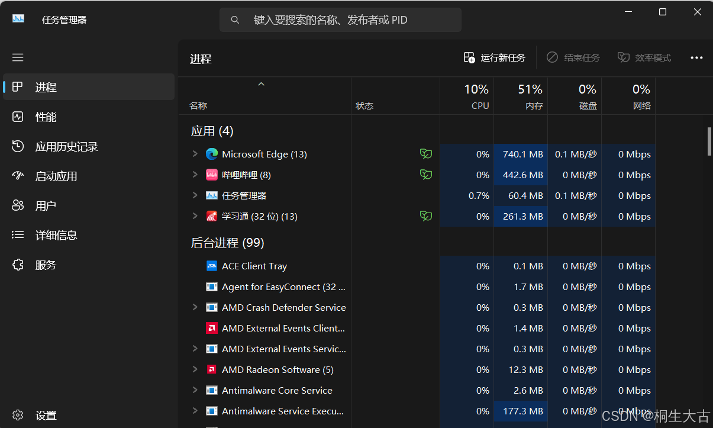Click the 学习通 app icon

(x=211, y=216)
